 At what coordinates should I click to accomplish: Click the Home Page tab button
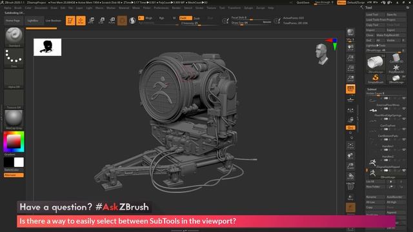[13, 21]
